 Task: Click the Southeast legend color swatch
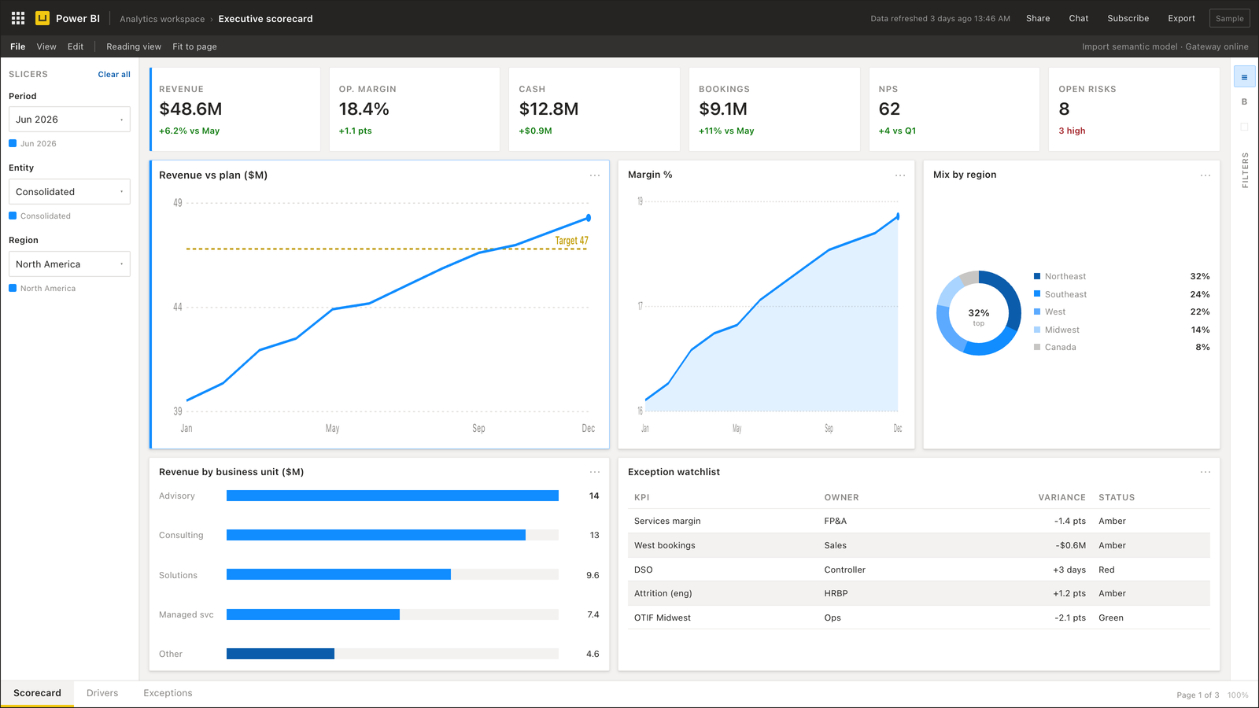(1037, 294)
